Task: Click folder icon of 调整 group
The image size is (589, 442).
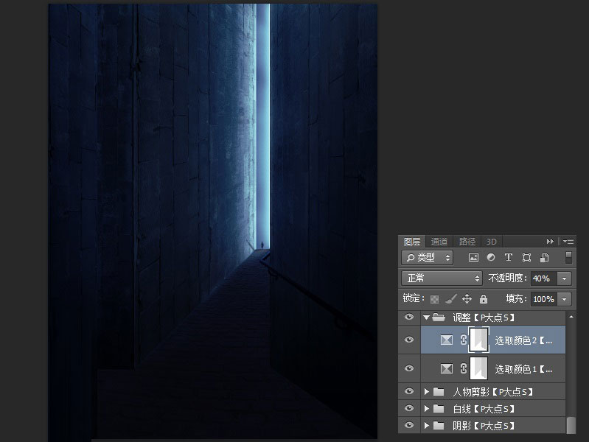Action: pyautogui.click(x=439, y=318)
